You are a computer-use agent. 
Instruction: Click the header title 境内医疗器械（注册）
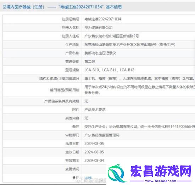click(26, 7)
